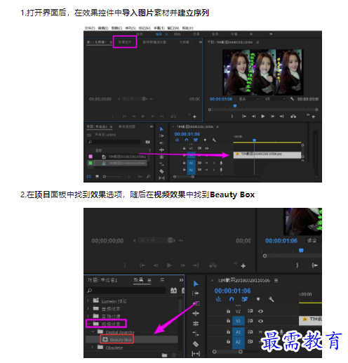The image size is (348, 363).
Task: Expand the Obsolete folder
Action: click(92, 347)
